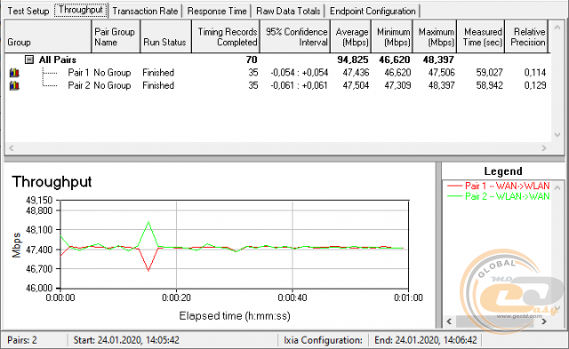
Task: Open the Test Setup tab
Action: tap(28, 11)
